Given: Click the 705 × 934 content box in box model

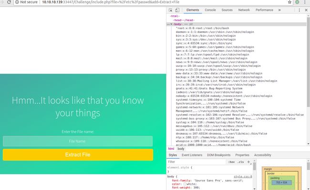Looking at the screenshot, I should (x=281, y=182).
